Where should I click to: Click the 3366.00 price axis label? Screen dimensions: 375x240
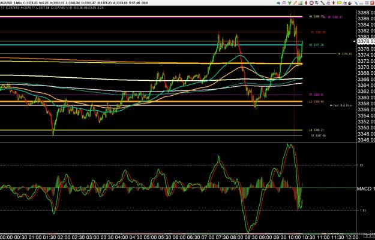(366, 79)
